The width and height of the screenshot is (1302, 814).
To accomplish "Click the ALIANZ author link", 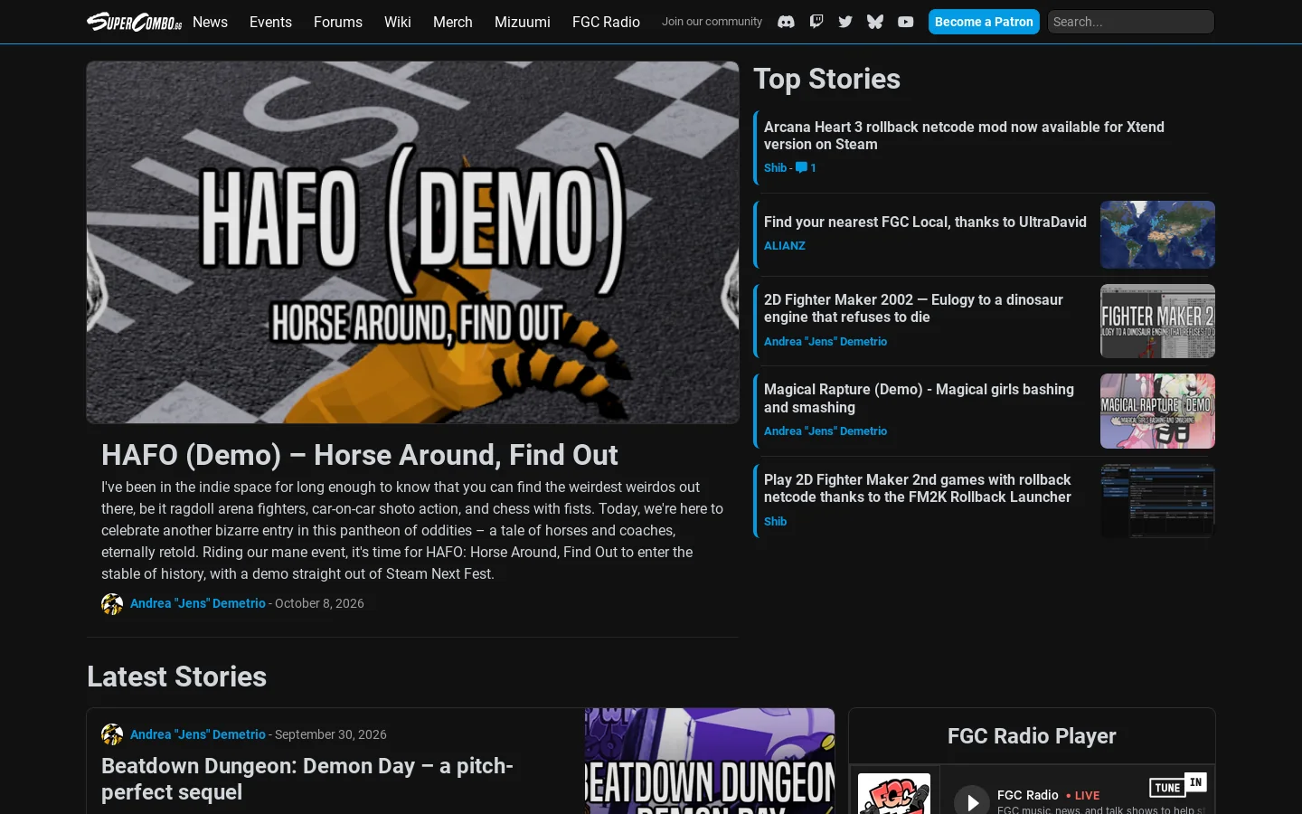I will coord(785,245).
